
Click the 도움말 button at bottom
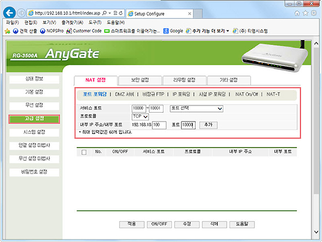pos(242,224)
